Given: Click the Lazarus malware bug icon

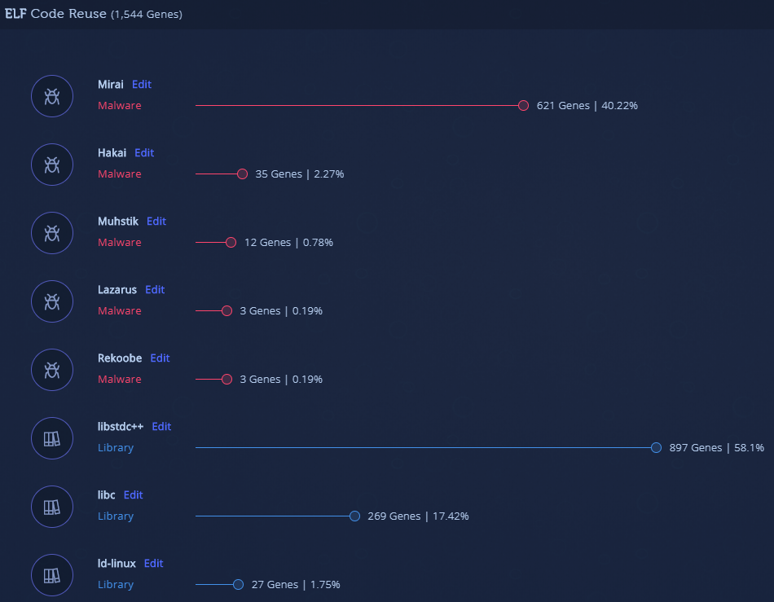Looking at the screenshot, I should pyautogui.click(x=51, y=301).
